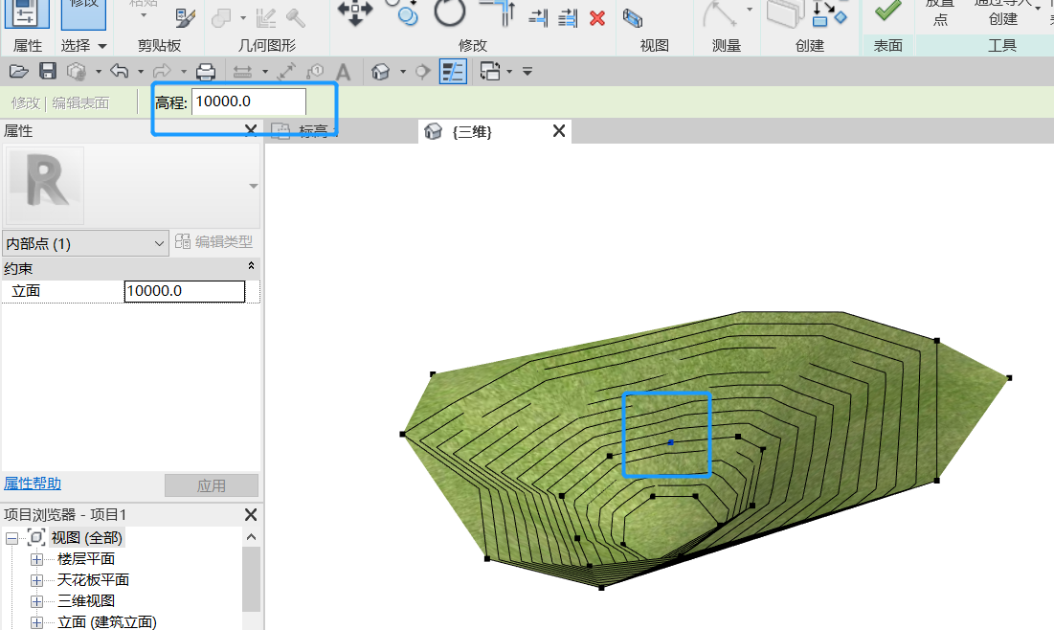The height and width of the screenshot is (630, 1054).
Task: Click the 属性帮助 link
Action: tap(33, 484)
